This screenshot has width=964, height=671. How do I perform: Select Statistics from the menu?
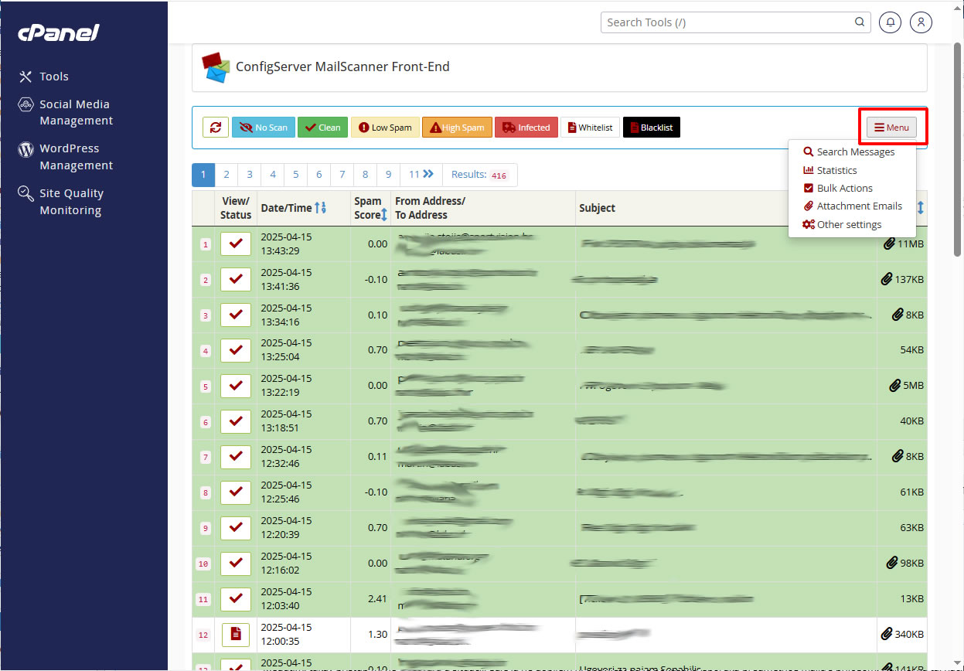pos(829,170)
